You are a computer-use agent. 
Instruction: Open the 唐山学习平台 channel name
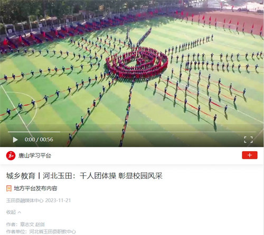(x=35, y=155)
